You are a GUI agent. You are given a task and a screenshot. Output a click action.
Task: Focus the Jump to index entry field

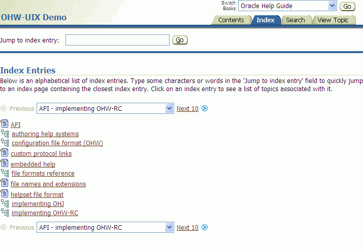coord(117,40)
